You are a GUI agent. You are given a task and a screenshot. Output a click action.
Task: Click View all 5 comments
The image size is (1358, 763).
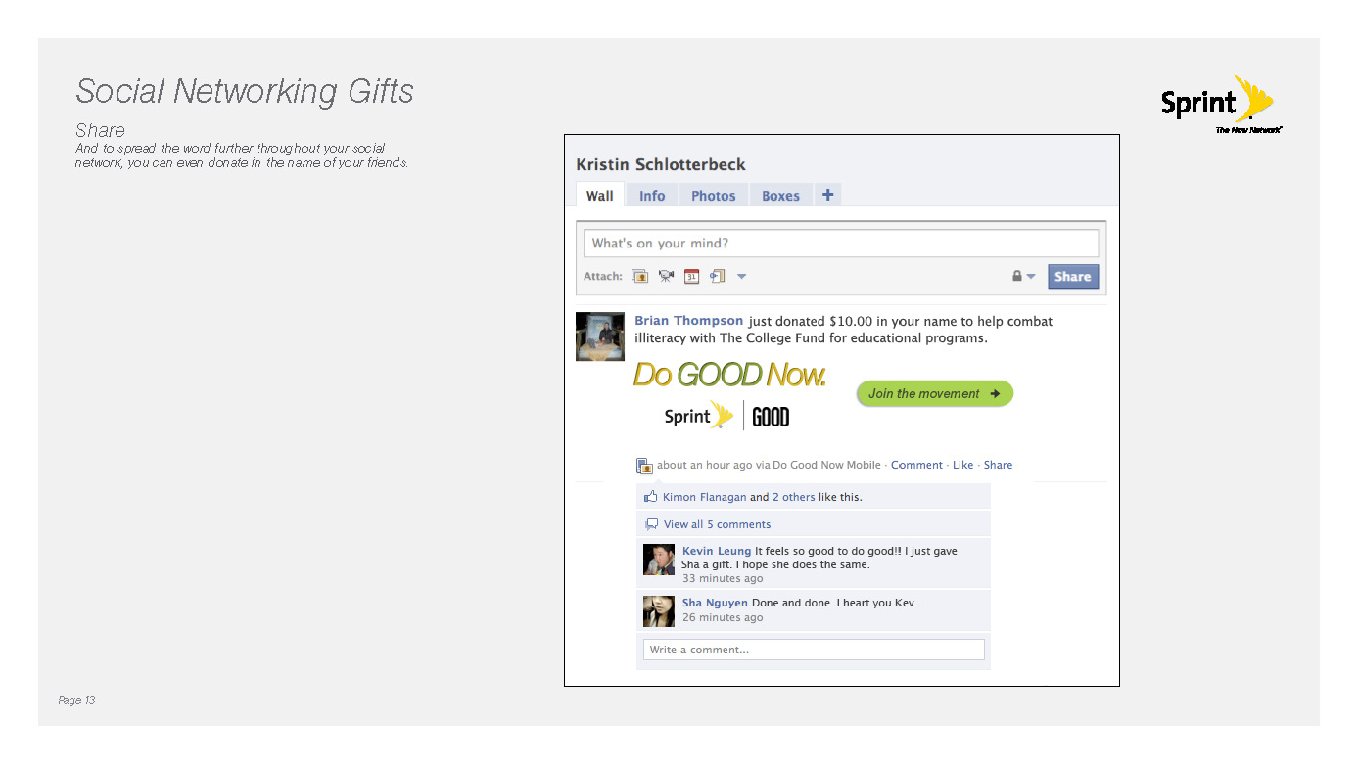pos(717,524)
